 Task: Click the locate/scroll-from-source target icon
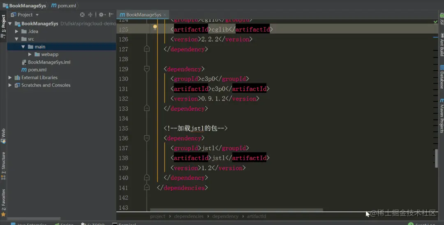tap(82, 15)
